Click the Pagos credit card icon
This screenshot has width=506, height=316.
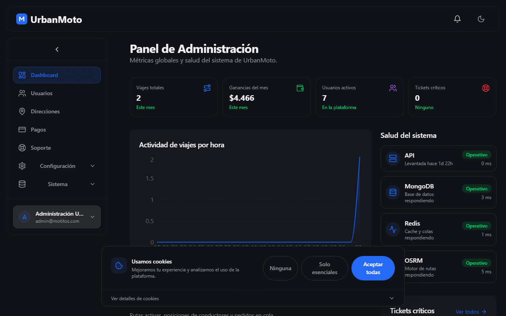[x=22, y=130]
